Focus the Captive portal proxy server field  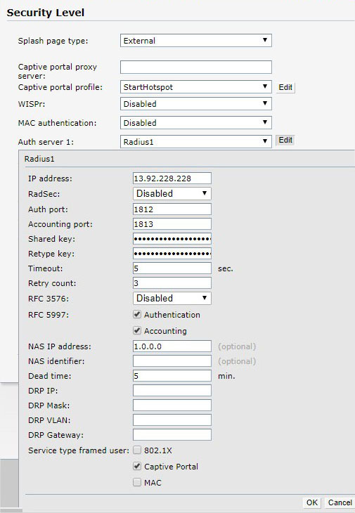click(x=195, y=67)
